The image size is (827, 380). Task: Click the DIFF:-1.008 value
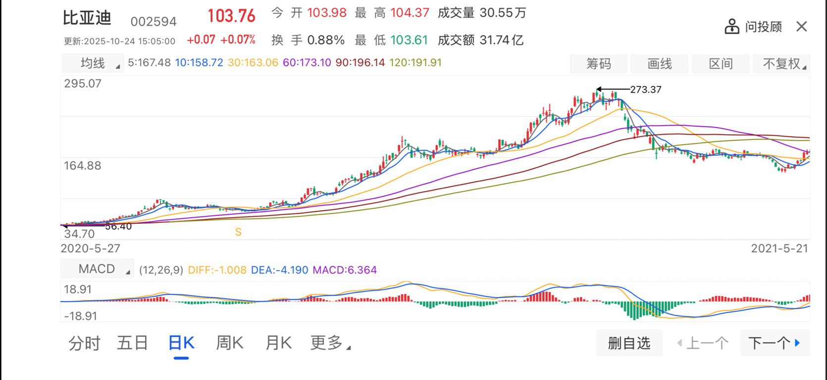point(217,270)
